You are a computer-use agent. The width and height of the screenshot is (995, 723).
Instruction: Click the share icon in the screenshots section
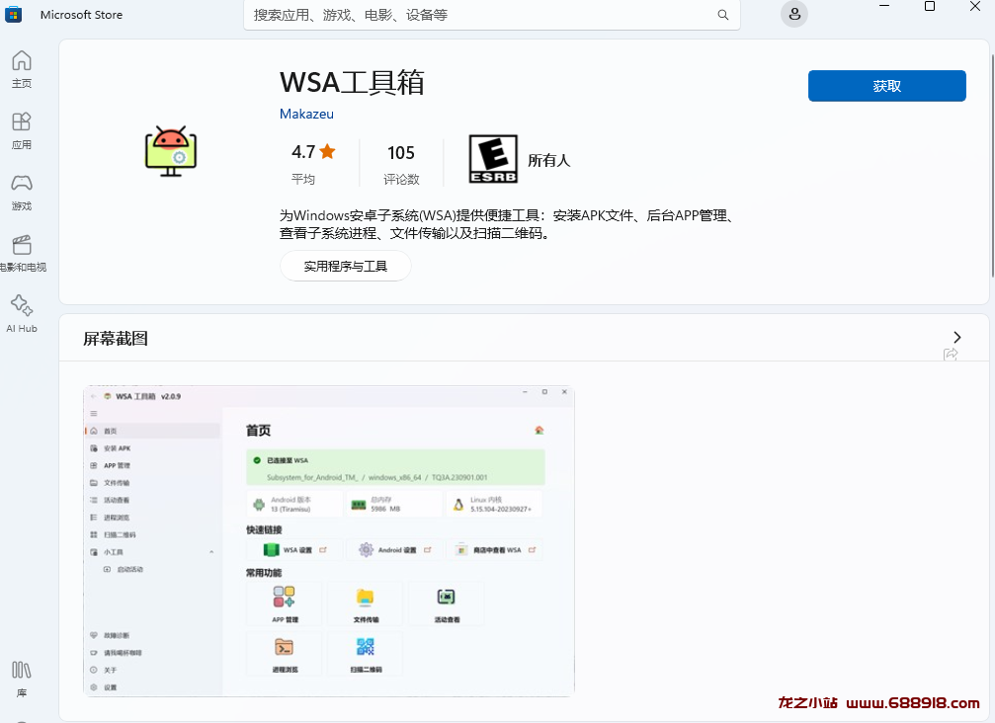click(x=950, y=354)
